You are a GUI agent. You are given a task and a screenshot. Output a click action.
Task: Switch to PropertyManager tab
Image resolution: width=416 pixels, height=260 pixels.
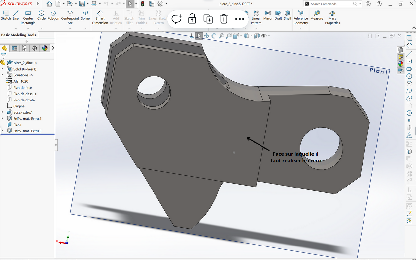(15, 48)
